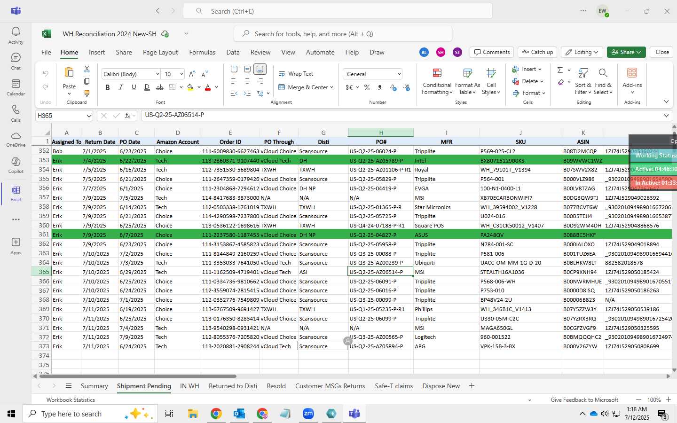Click the Close button next to Share
The width and height of the screenshot is (677, 423).
tap(662, 52)
